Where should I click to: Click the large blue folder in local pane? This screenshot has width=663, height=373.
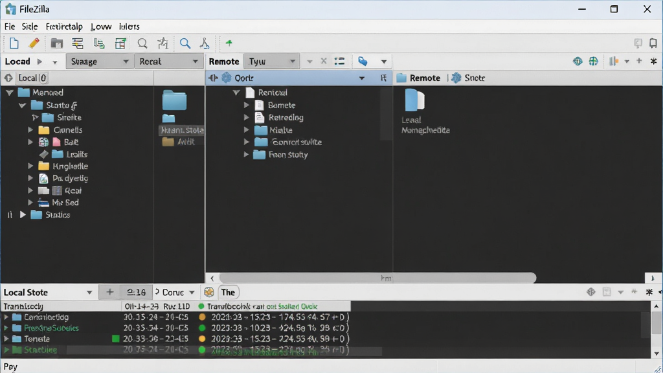[x=174, y=100]
